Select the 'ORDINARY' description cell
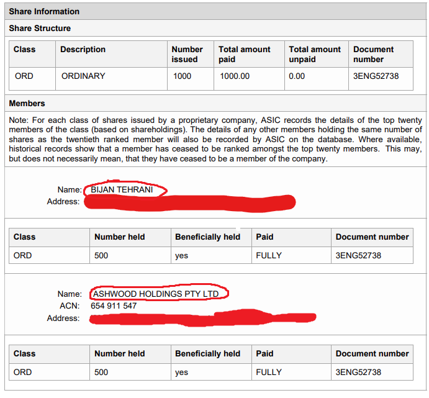The height and width of the screenshot is (398, 429). coord(83,76)
